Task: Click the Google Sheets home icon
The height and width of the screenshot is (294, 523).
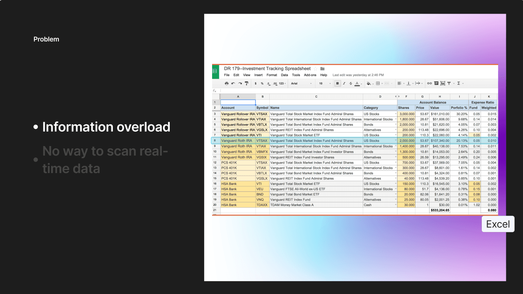Action: [x=216, y=72]
